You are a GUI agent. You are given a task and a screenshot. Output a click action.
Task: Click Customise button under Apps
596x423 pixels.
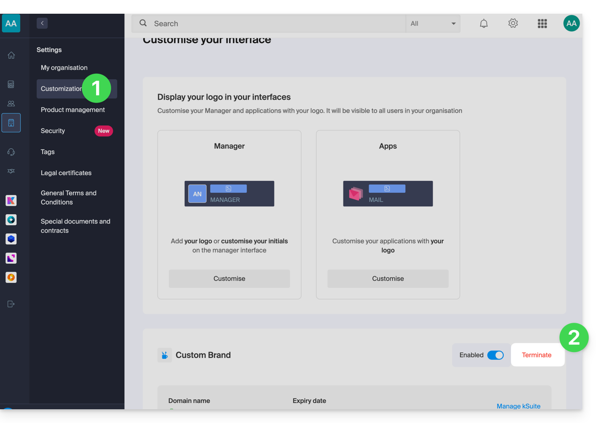pos(388,279)
